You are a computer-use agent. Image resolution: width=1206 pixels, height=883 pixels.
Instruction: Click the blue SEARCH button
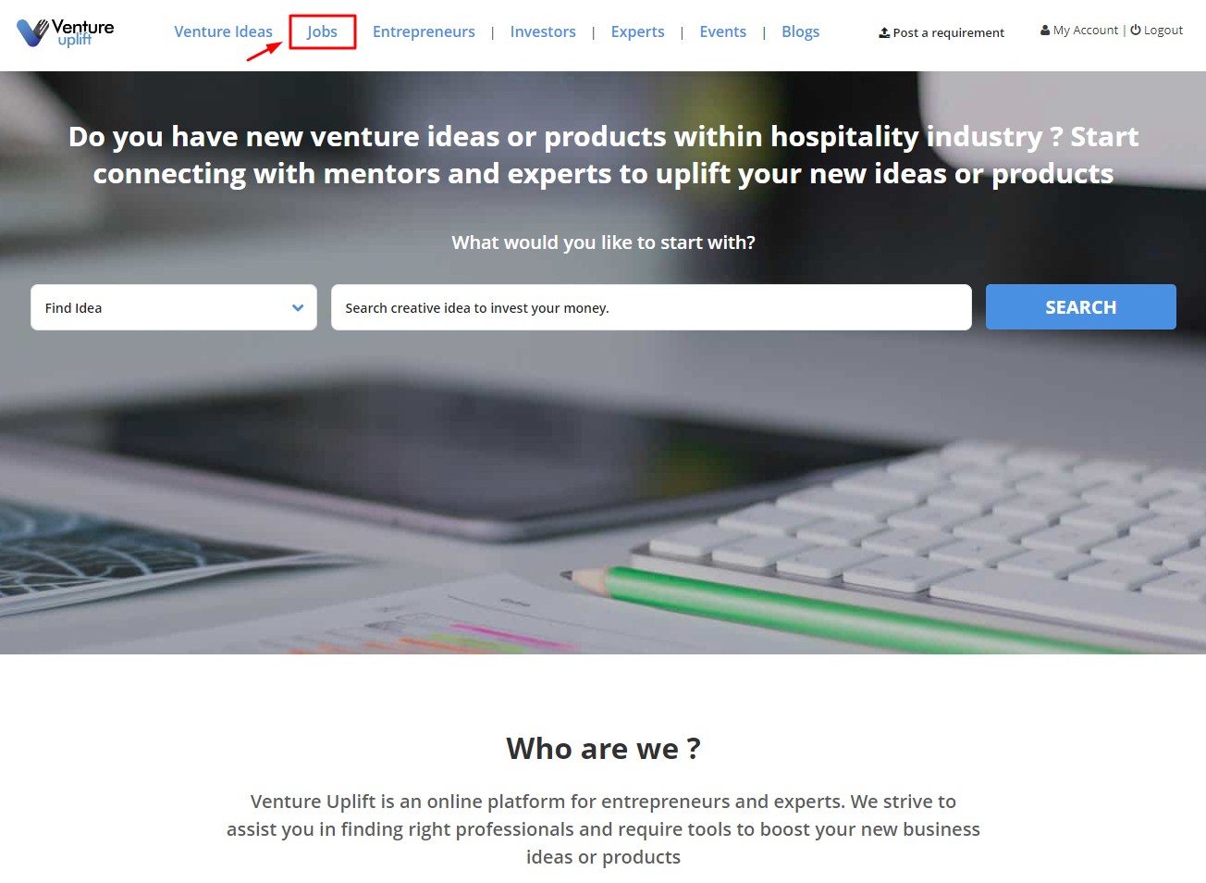coord(1080,307)
